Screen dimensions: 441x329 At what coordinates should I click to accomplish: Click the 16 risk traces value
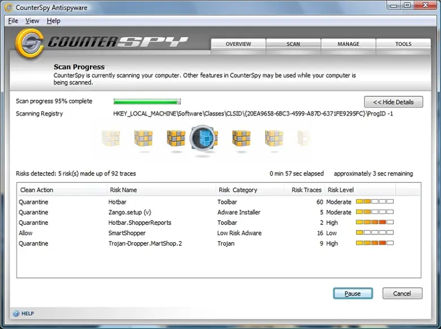point(320,233)
